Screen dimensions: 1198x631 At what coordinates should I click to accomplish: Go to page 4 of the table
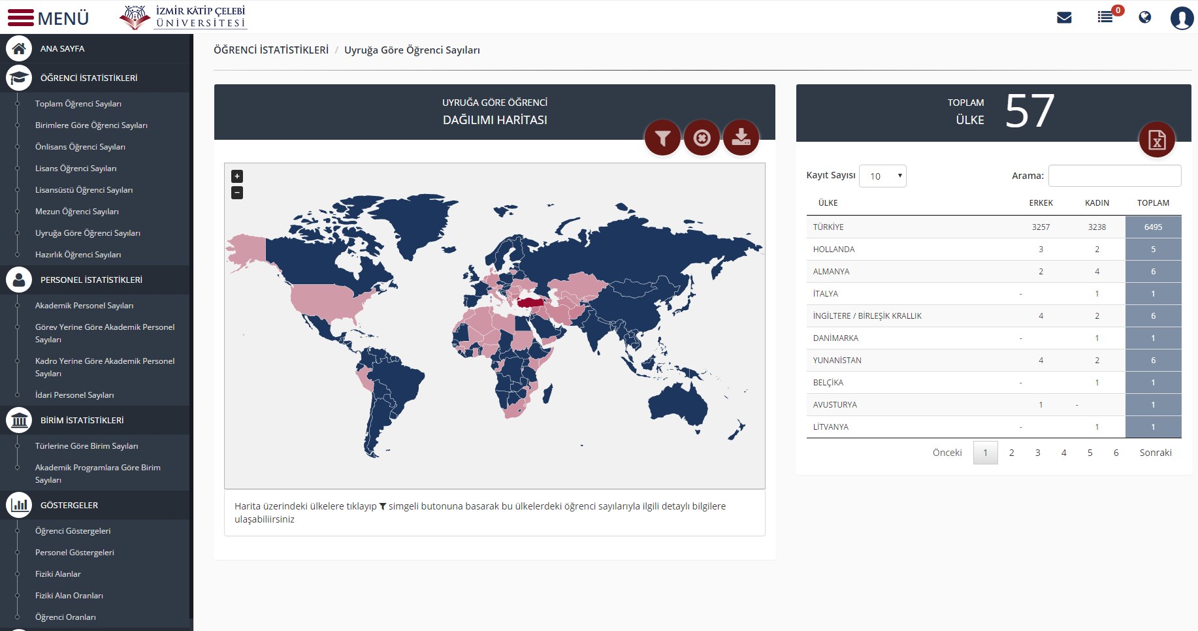click(x=1063, y=453)
